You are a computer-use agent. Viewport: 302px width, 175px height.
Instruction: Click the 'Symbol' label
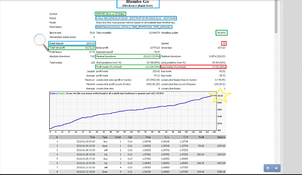[53, 14]
